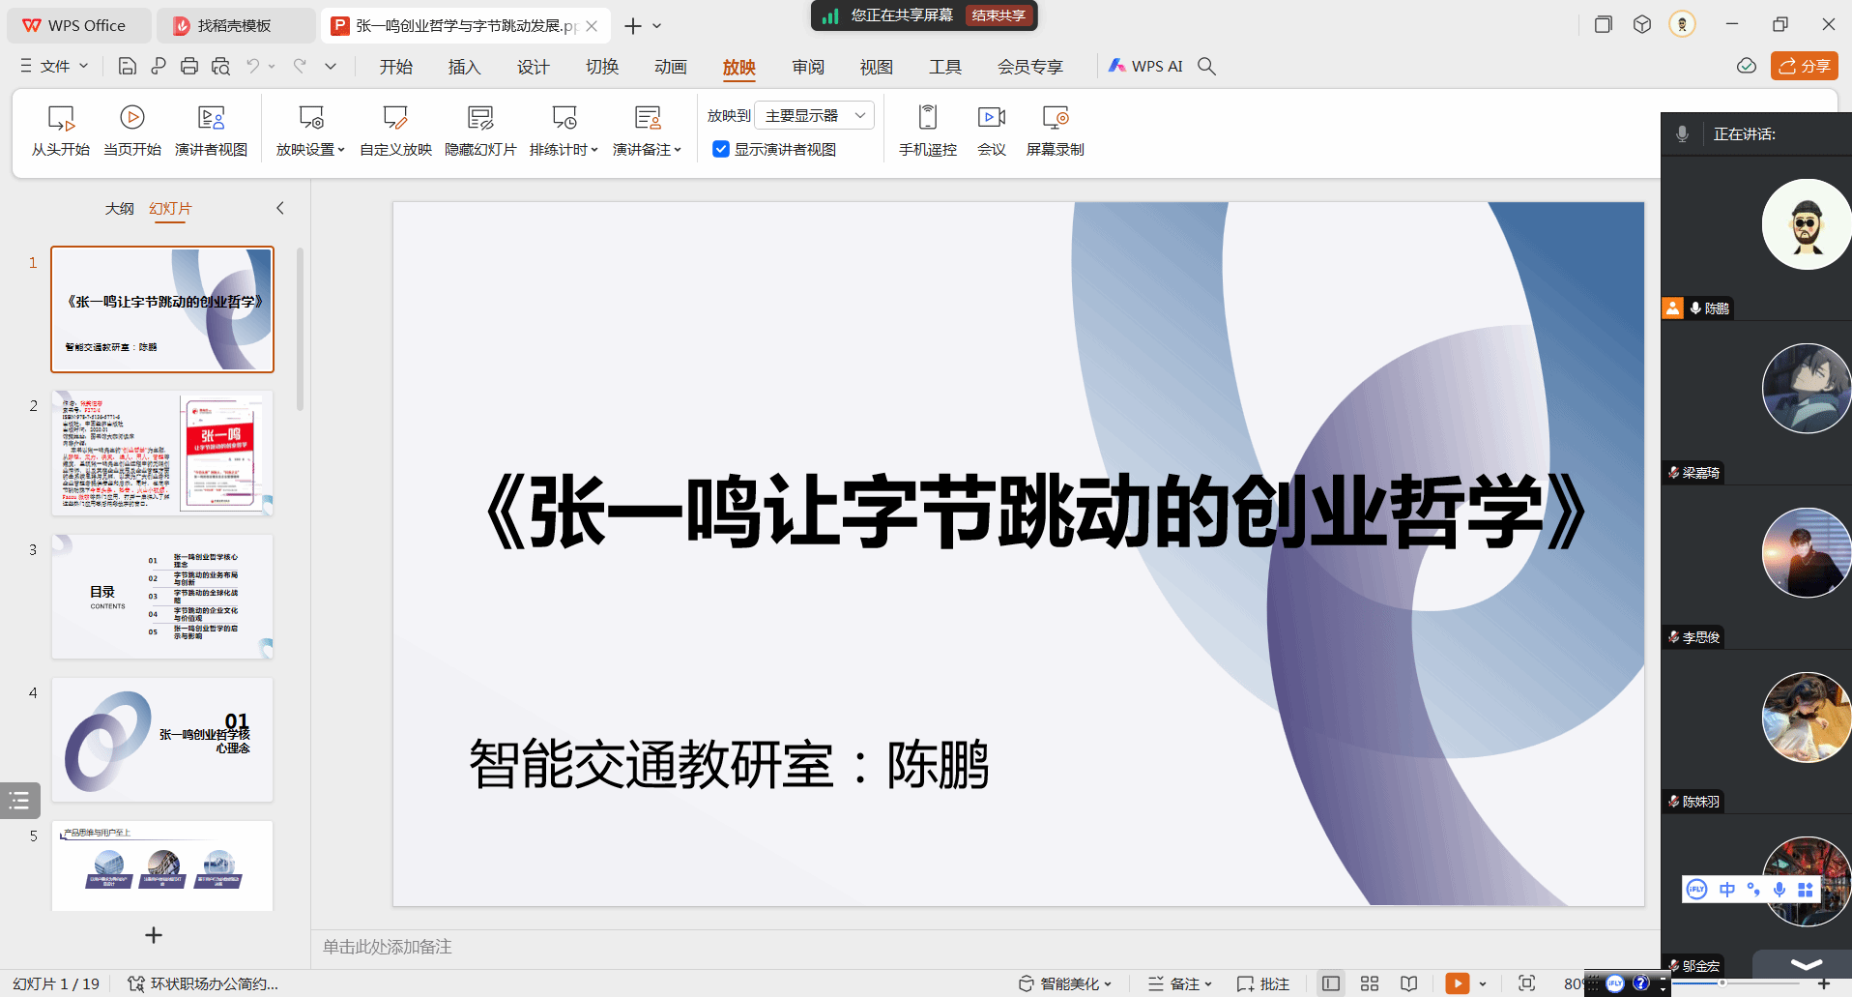Screen dimensions: 1852x997
Task: Expand the 放映设置 dropdown
Action: click(x=310, y=149)
